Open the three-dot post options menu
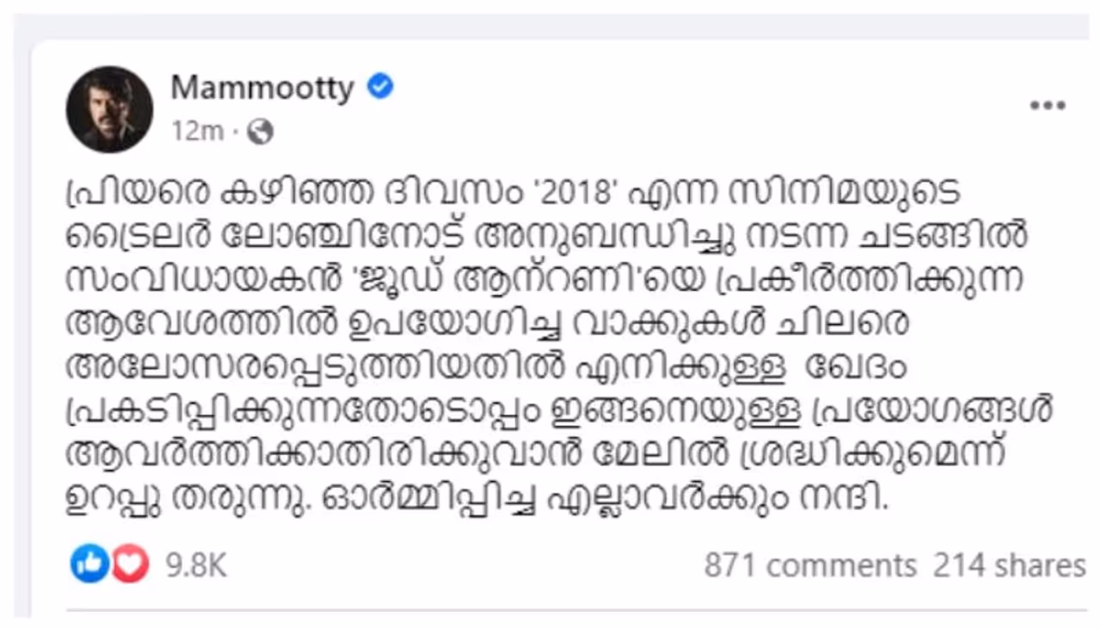 click(1048, 106)
